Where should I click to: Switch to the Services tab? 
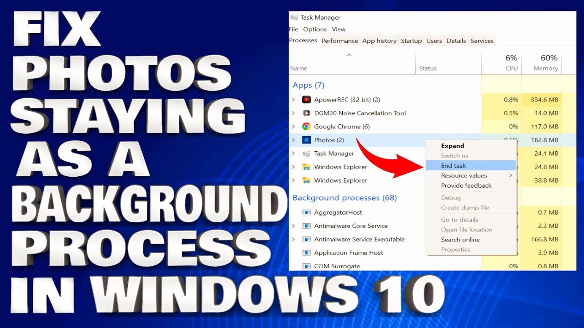tap(482, 41)
